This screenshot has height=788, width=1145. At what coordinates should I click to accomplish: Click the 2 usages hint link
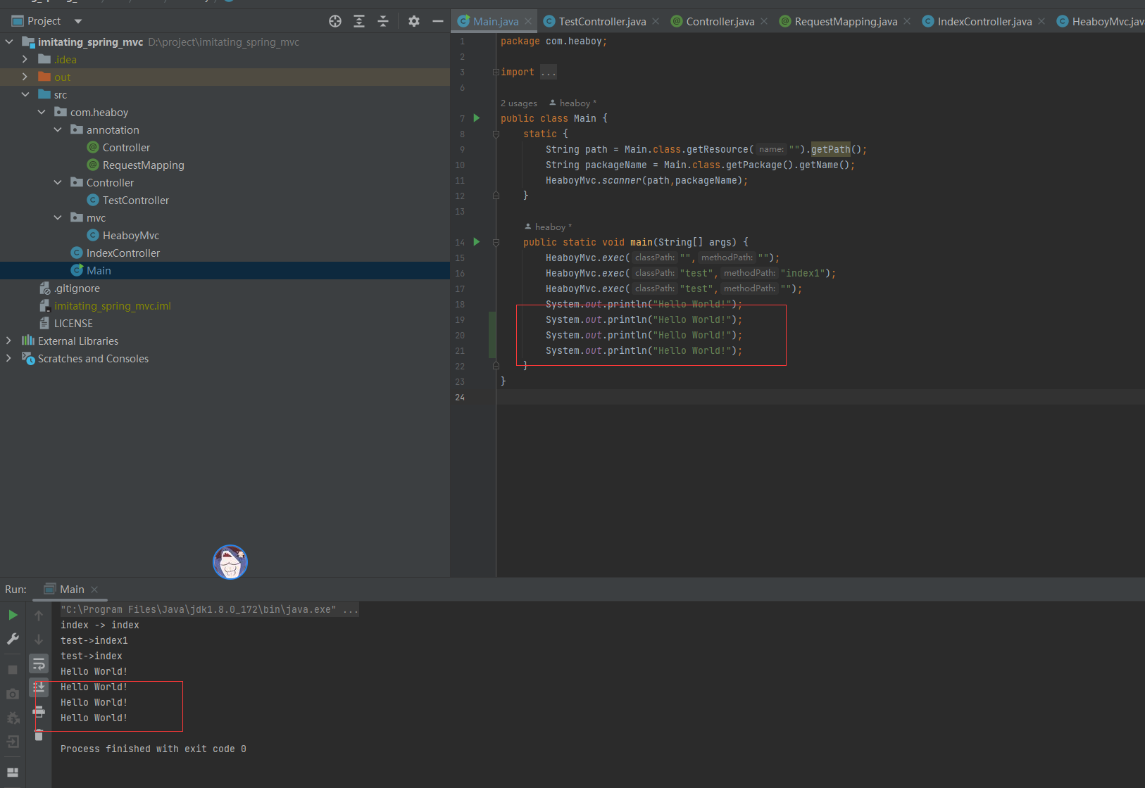(519, 103)
